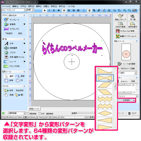Open テンプレート template loader
This screenshot has height=141, width=141.
(12, 20)
